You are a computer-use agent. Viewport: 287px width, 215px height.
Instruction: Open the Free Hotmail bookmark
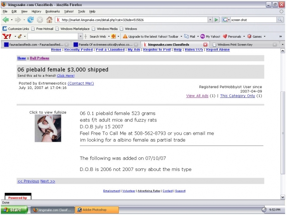click(x=42, y=29)
